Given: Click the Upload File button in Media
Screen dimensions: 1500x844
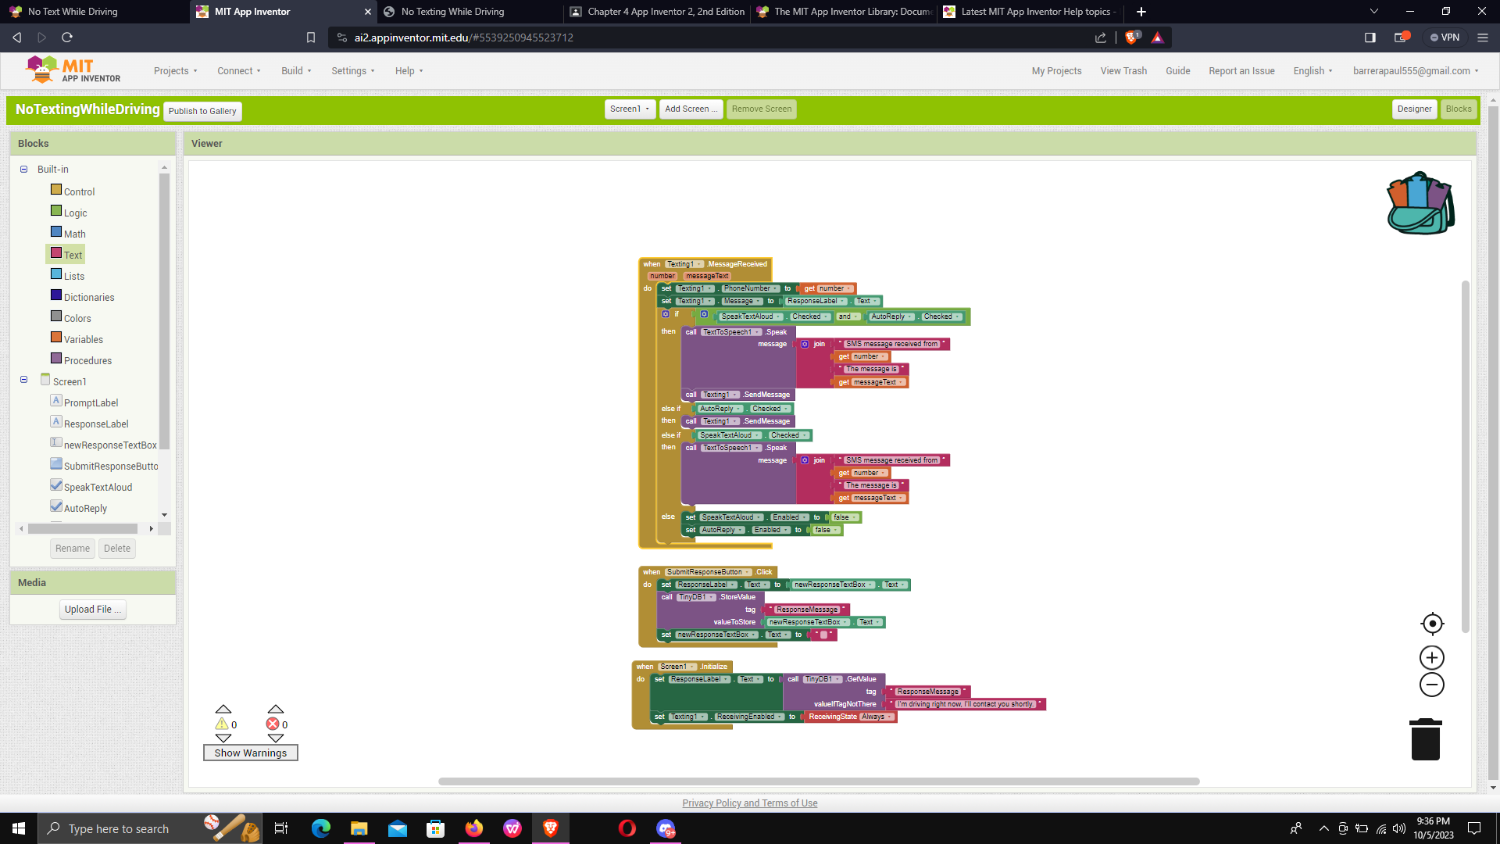Looking at the screenshot, I should tap(91, 609).
